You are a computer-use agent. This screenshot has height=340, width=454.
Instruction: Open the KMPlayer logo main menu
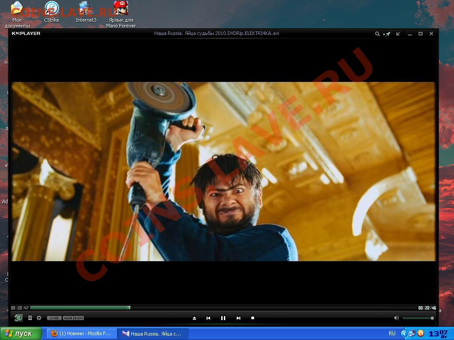(26, 34)
